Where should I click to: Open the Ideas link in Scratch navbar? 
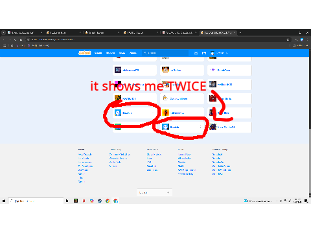click(122, 53)
